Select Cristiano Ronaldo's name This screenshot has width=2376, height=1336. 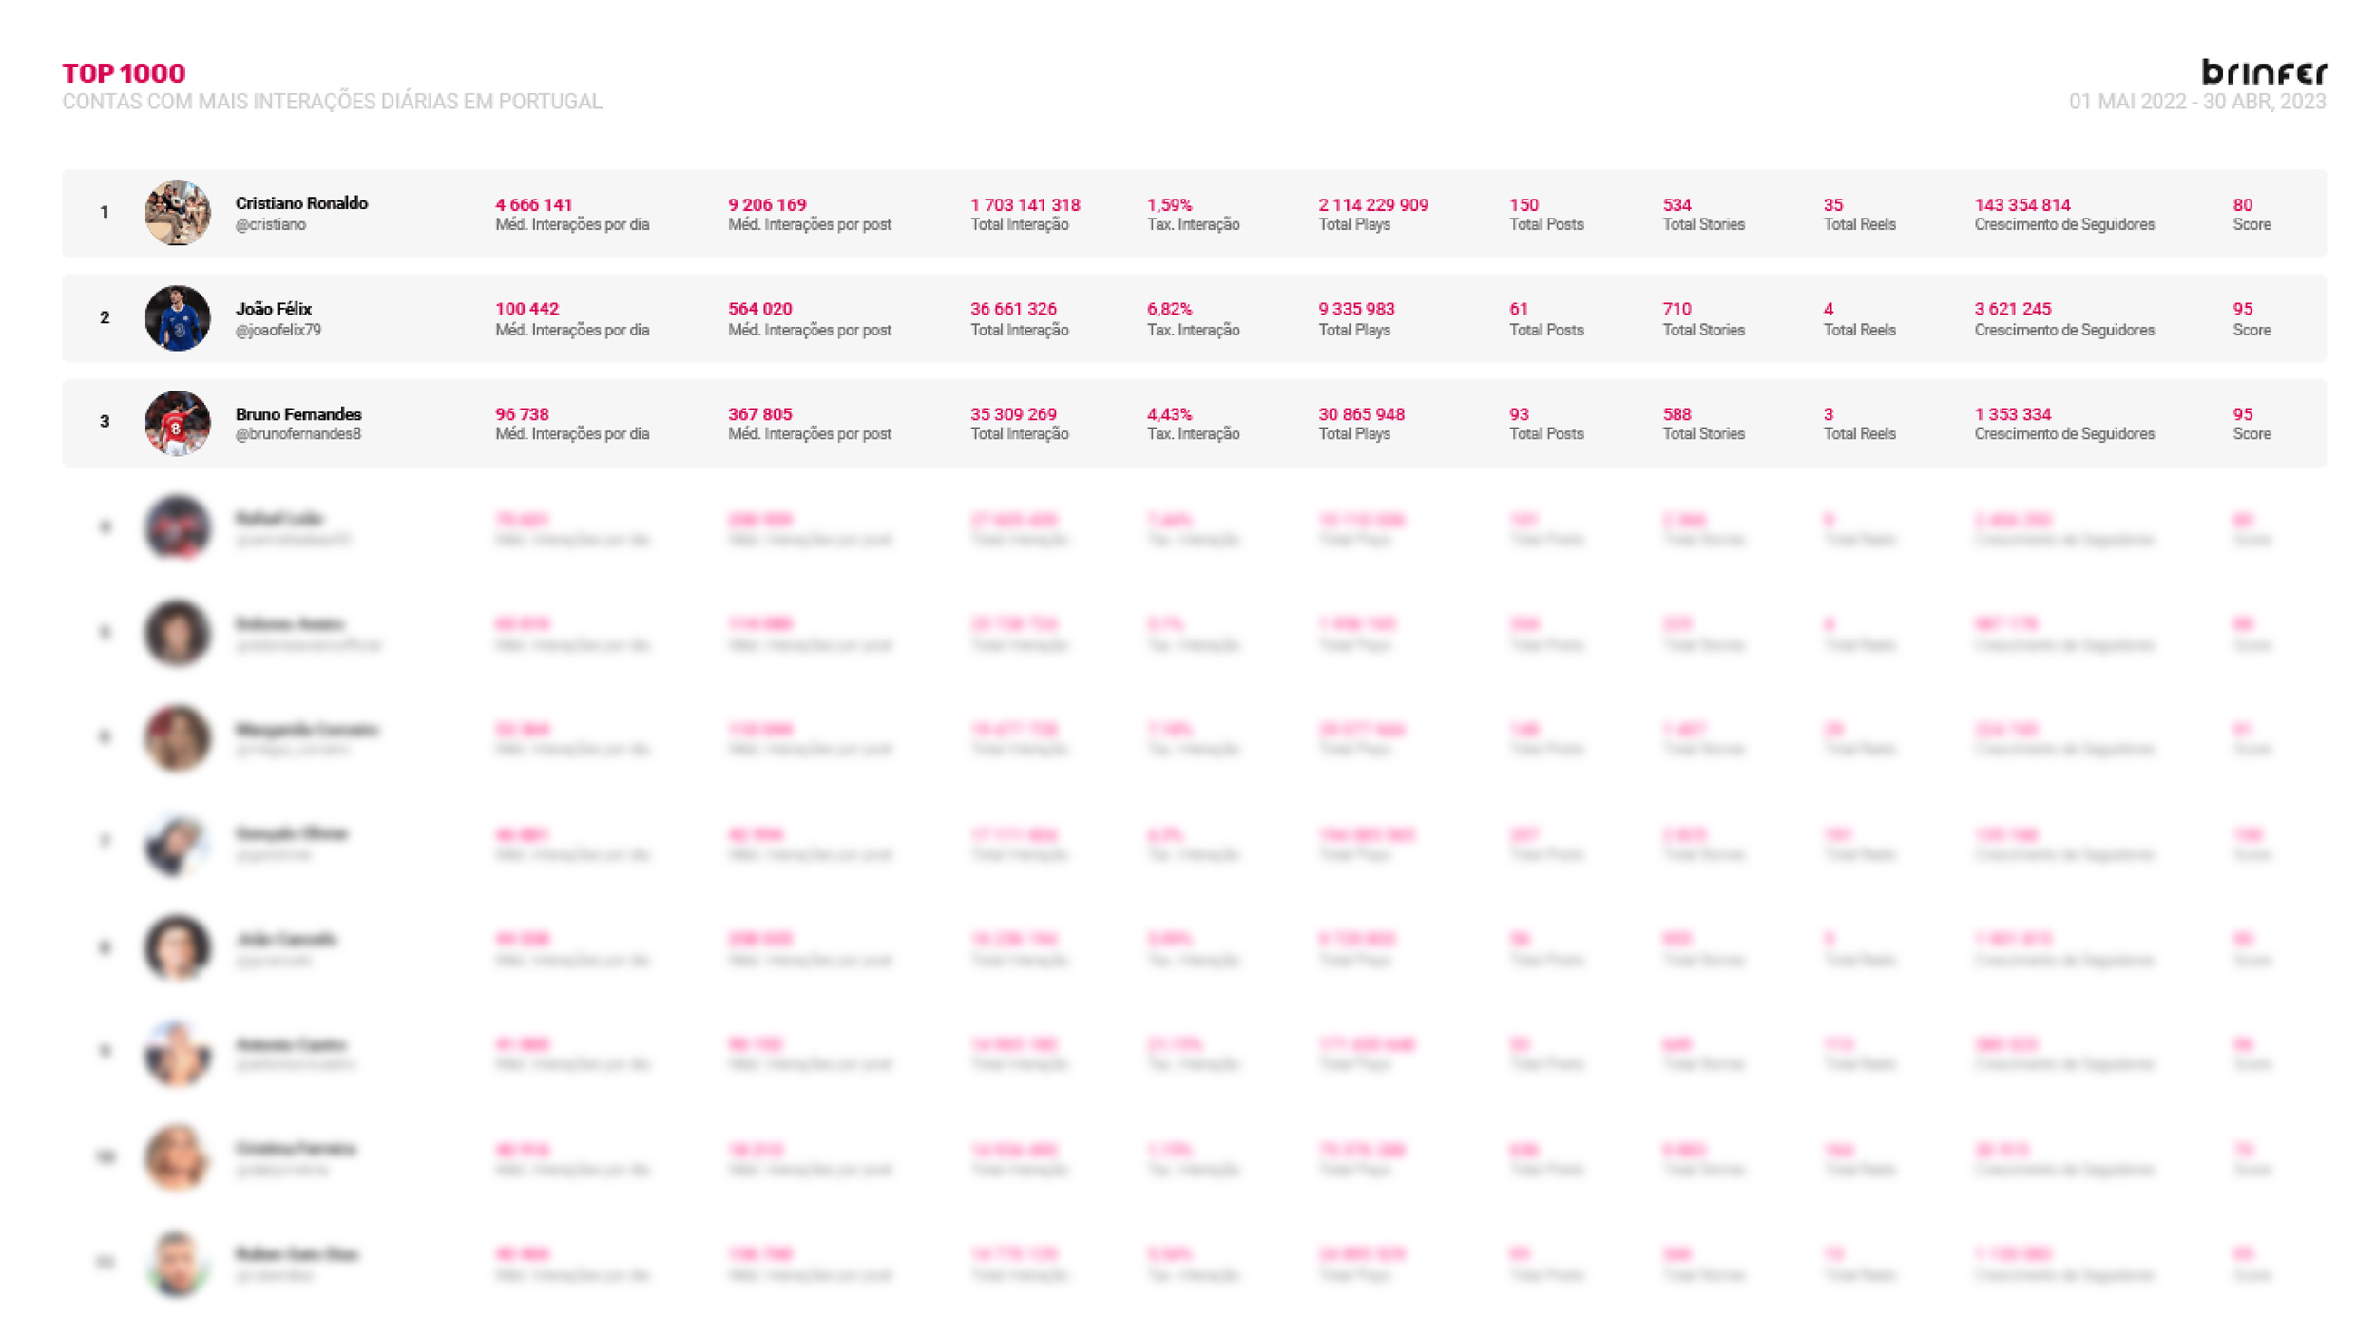pyautogui.click(x=301, y=202)
